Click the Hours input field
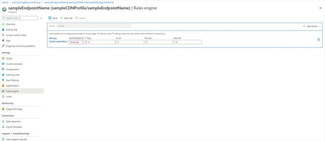Viewport: 325px width, 141px height. [x=130, y=42]
